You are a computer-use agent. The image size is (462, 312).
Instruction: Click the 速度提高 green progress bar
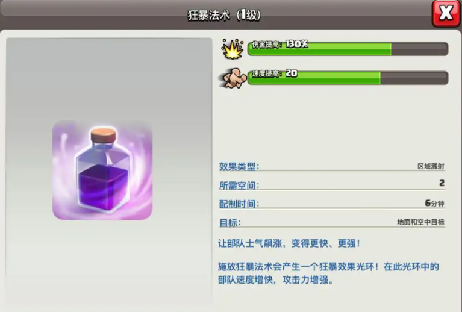click(x=348, y=78)
